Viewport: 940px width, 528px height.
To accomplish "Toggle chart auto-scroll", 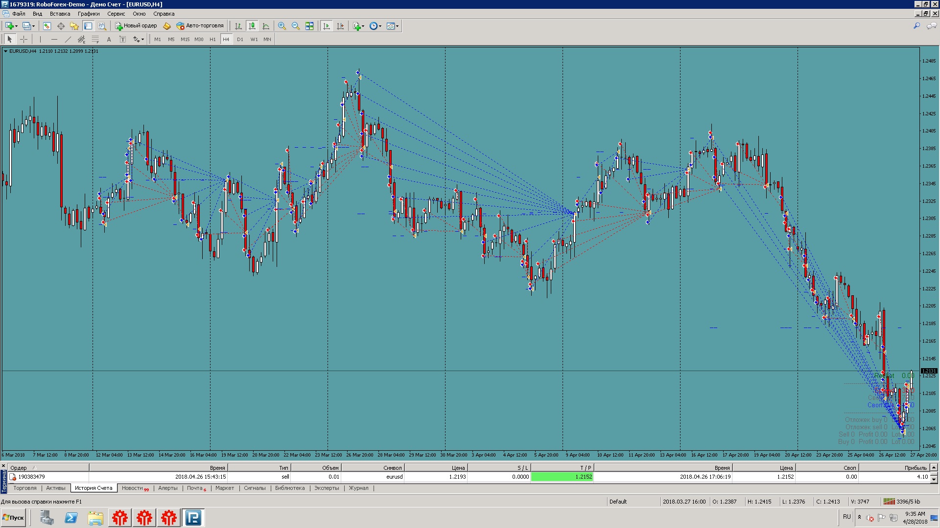I will click(327, 26).
